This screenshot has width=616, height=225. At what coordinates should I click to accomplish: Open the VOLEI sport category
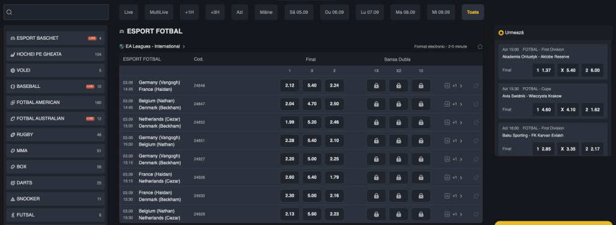pos(55,70)
